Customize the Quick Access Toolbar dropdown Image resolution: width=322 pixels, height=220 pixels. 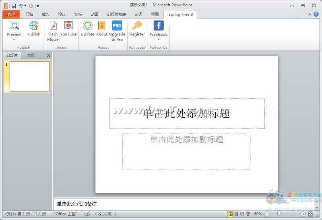(x=38, y=6)
